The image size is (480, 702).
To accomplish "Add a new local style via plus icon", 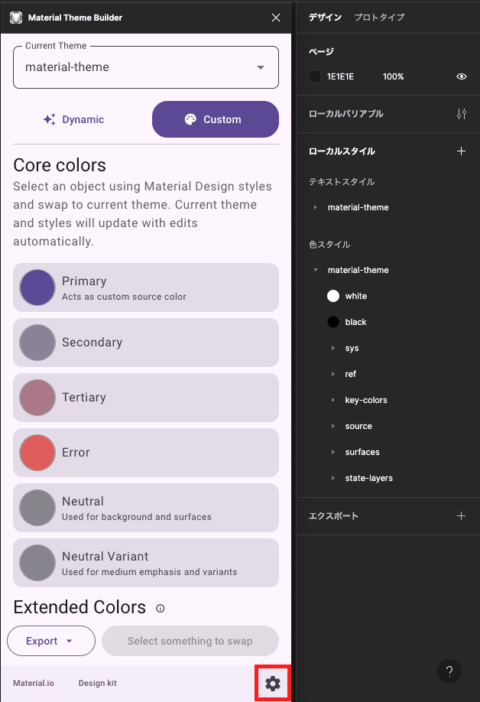I will 461,151.
